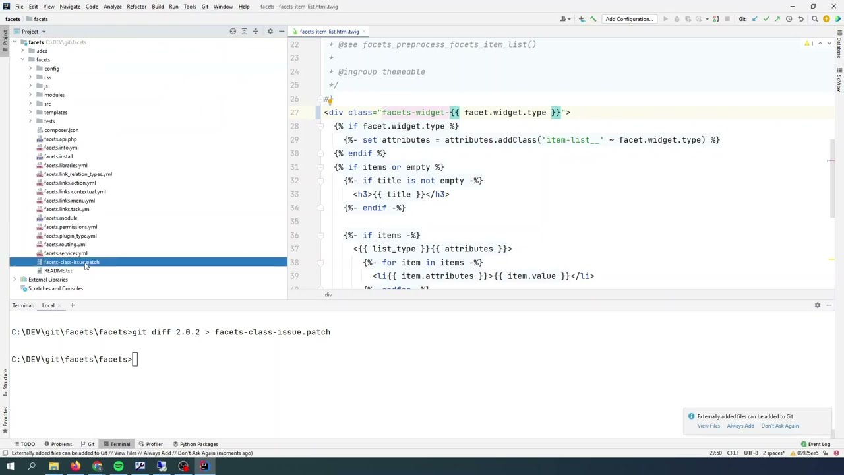The width and height of the screenshot is (844, 475).
Task: Switch to facets-item-list.html.twig editor tab
Action: [329, 32]
